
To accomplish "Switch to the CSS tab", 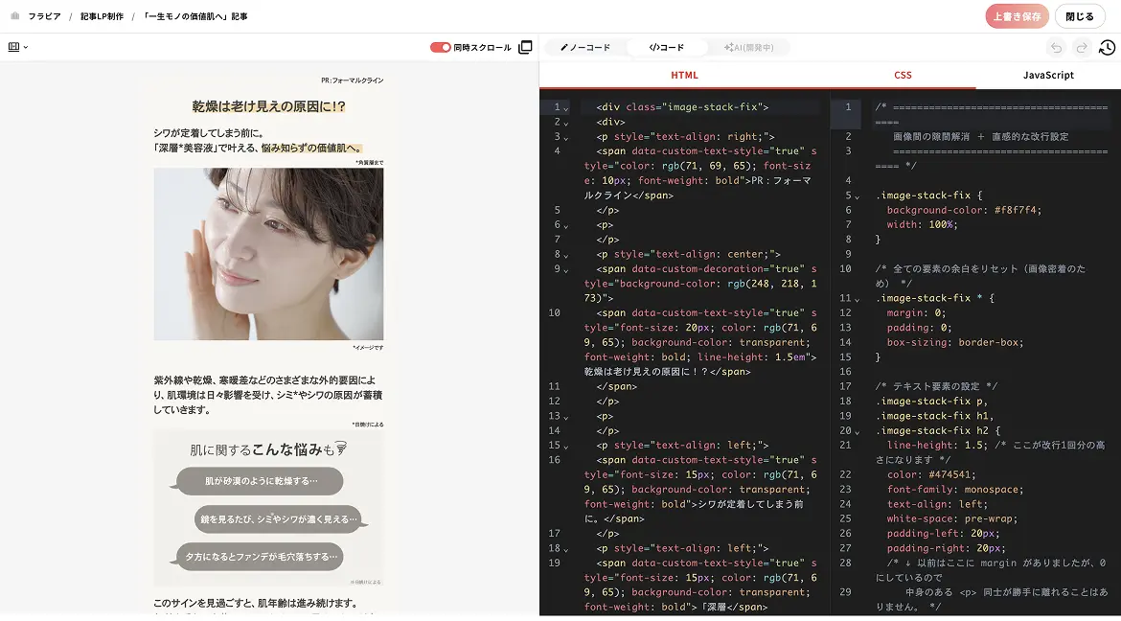I will coord(903,74).
